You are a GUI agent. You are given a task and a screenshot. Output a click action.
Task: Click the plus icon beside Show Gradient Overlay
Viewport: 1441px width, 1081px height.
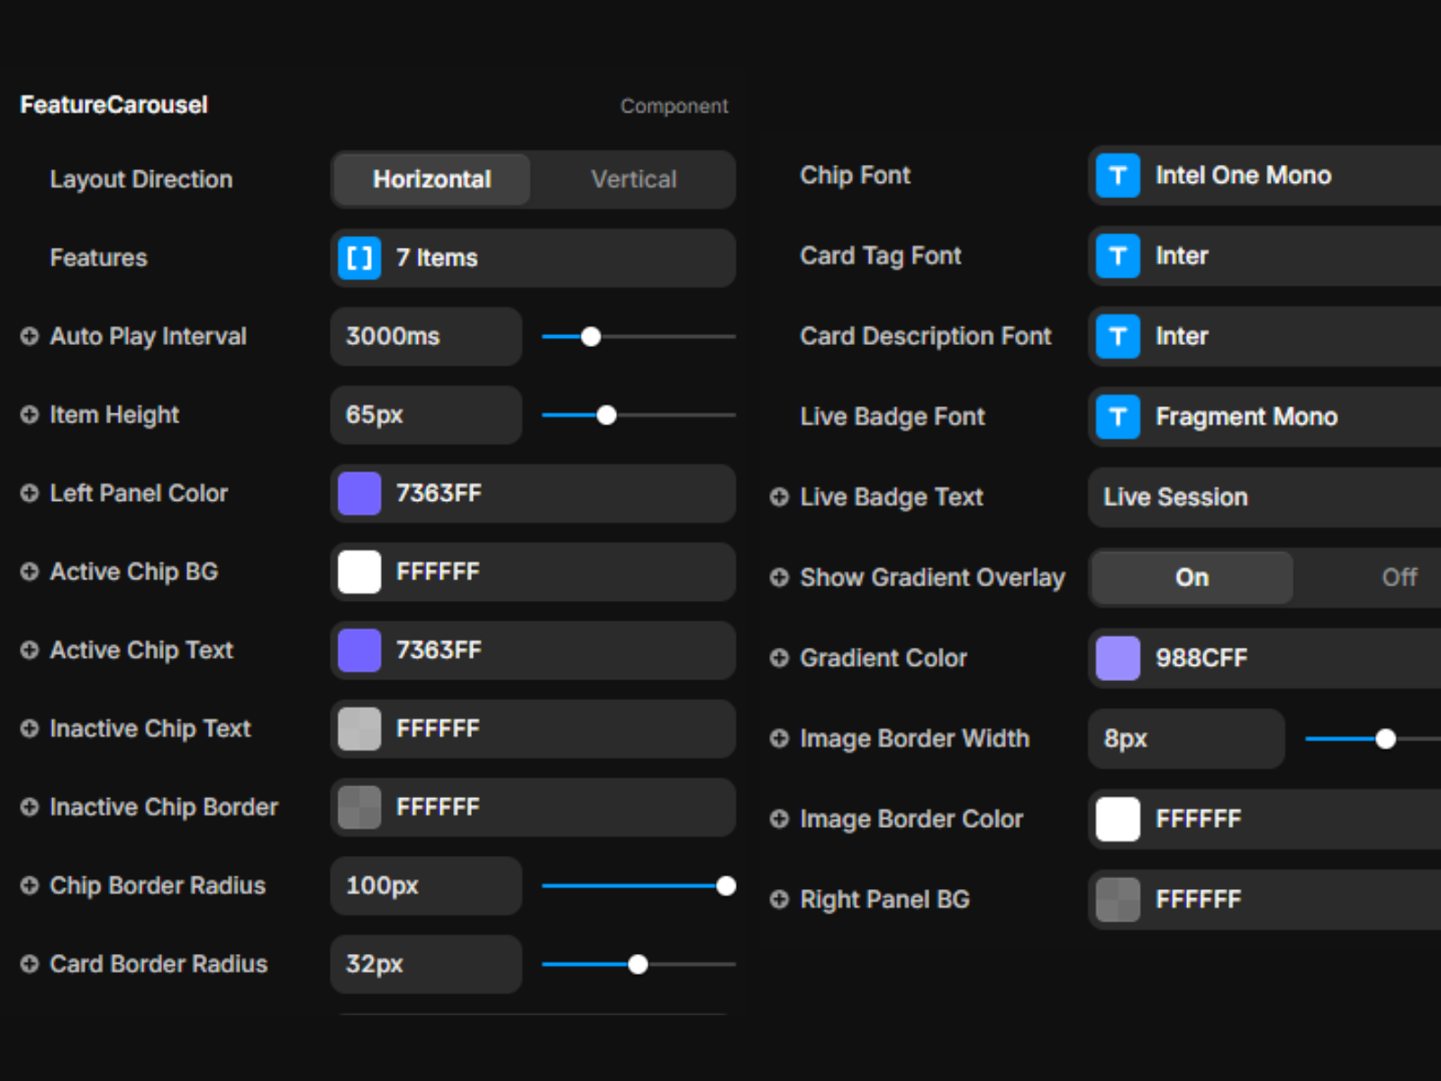pyautogui.click(x=779, y=577)
